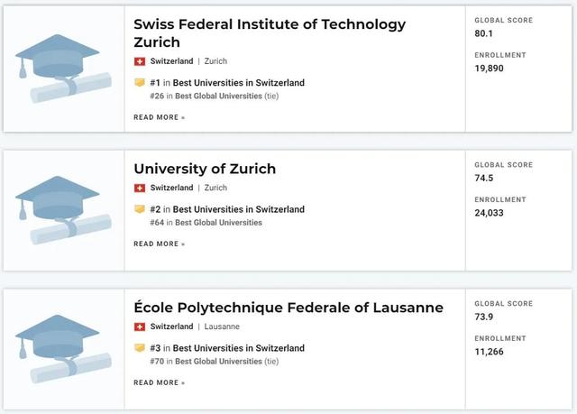Click yellow ranking badge beside #2 in Switzerland
The height and width of the screenshot is (414, 577).
[x=140, y=209]
